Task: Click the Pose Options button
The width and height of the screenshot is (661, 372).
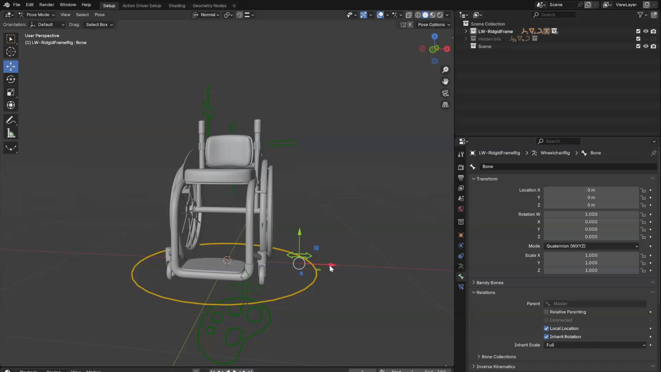Action: pyautogui.click(x=433, y=25)
